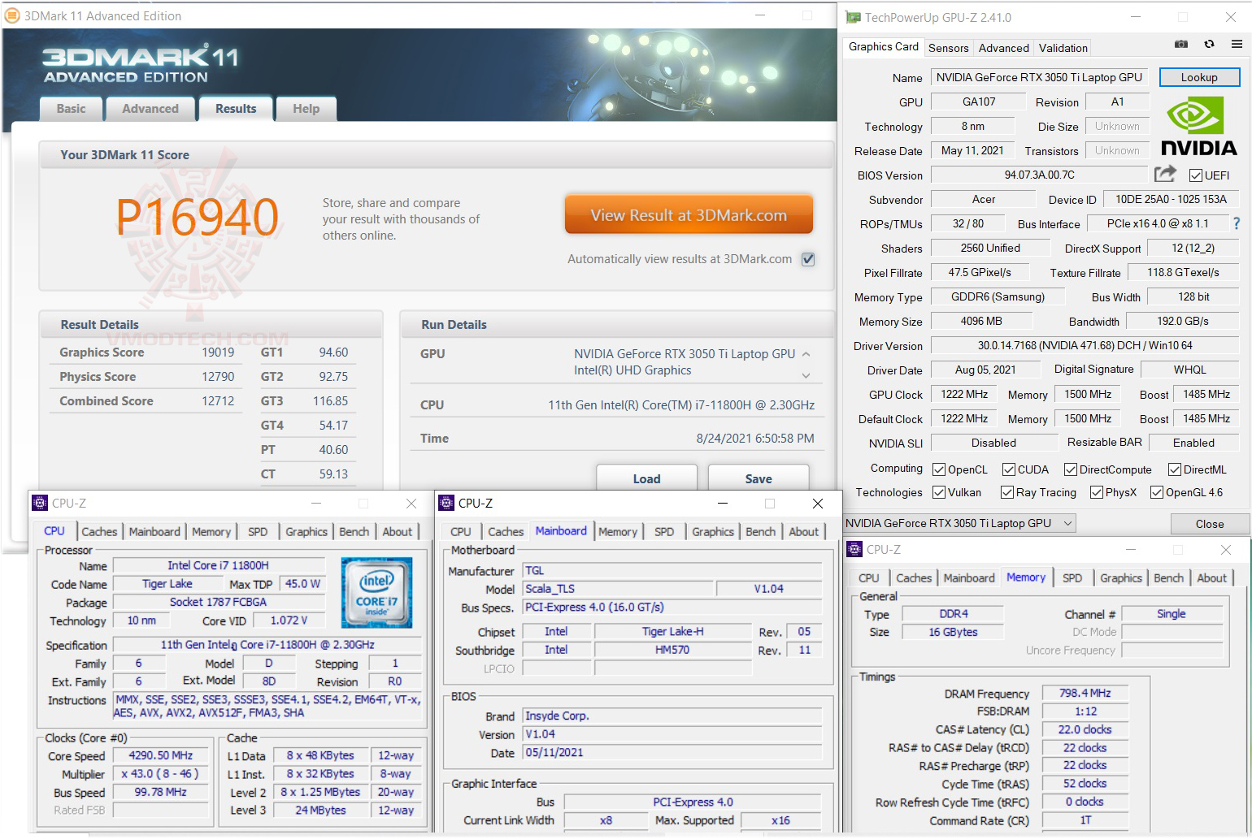Toggle the Ray Tracing checkbox
The image size is (1252, 839).
click(1007, 492)
